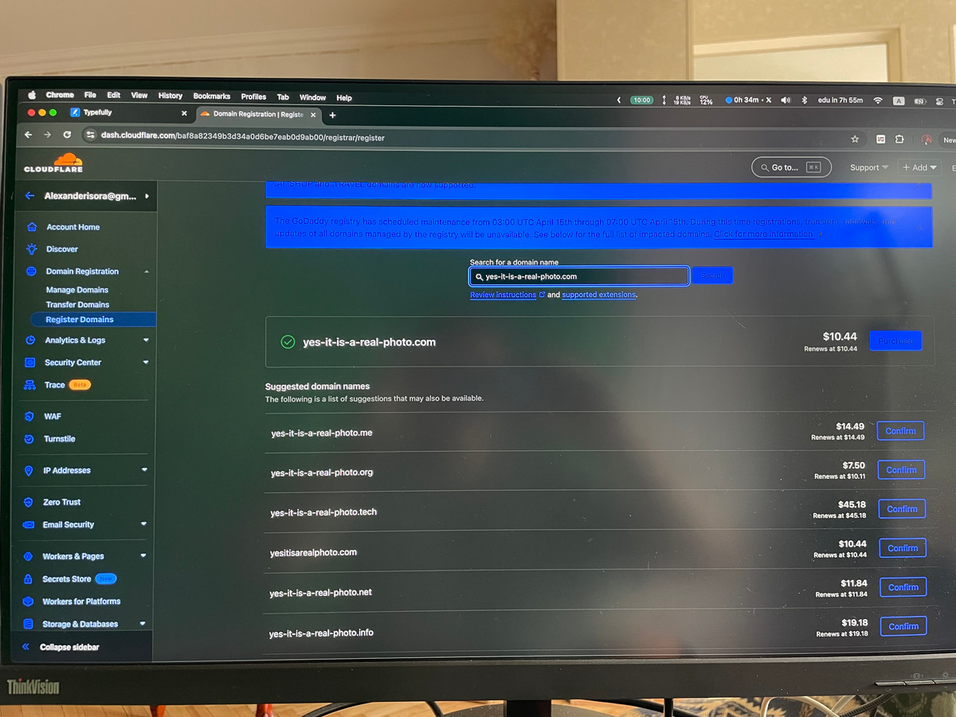Open Trace beta in the sidebar
Image resolution: width=956 pixels, height=717 pixels.
(55, 385)
